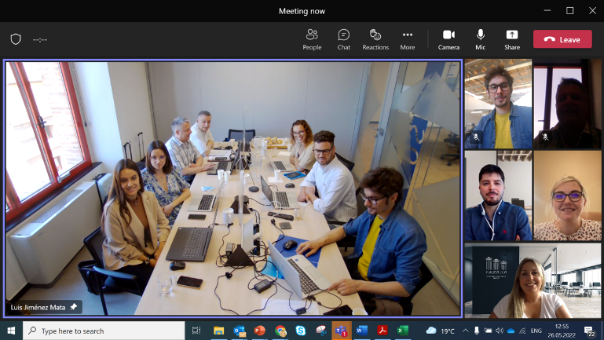The width and height of the screenshot is (604, 340).
Task: Open network settings from tray
Action: [522, 331]
